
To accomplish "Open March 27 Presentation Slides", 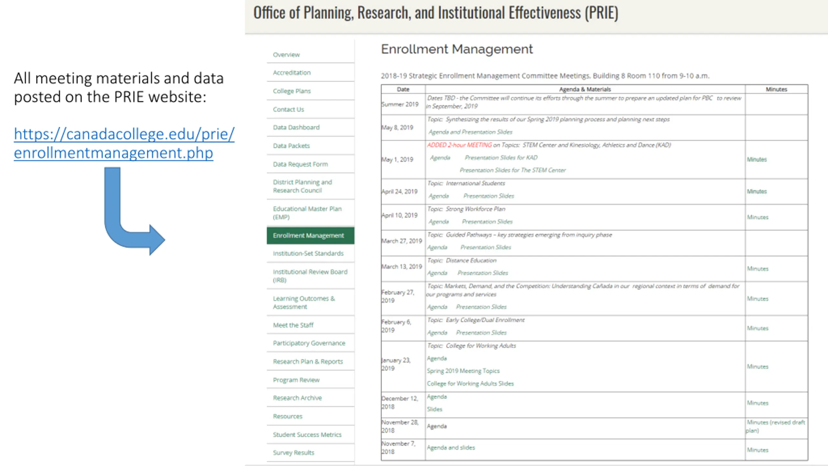I will 486,247.
